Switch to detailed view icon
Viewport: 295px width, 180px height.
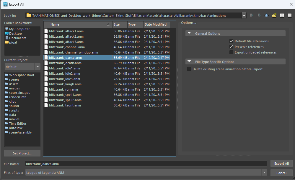[x=289, y=16]
